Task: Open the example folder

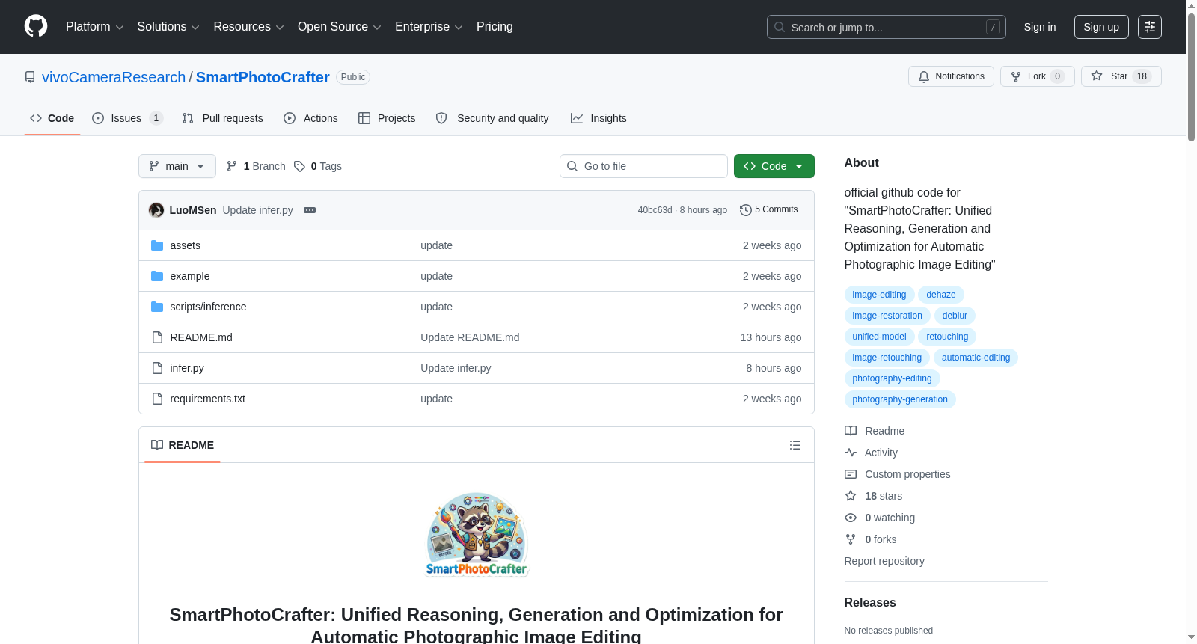Action: click(189, 276)
